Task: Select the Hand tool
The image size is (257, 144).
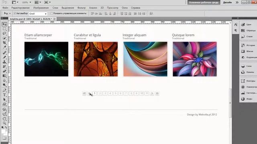Action: click(x=4, y=119)
